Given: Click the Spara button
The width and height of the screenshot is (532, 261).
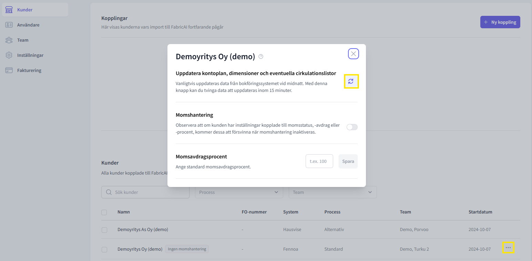Looking at the screenshot, I should click(x=348, y=161).
